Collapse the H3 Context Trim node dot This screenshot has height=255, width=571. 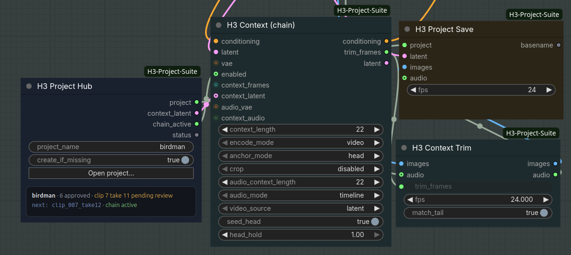pyautogui.click(x=404, y=148)
